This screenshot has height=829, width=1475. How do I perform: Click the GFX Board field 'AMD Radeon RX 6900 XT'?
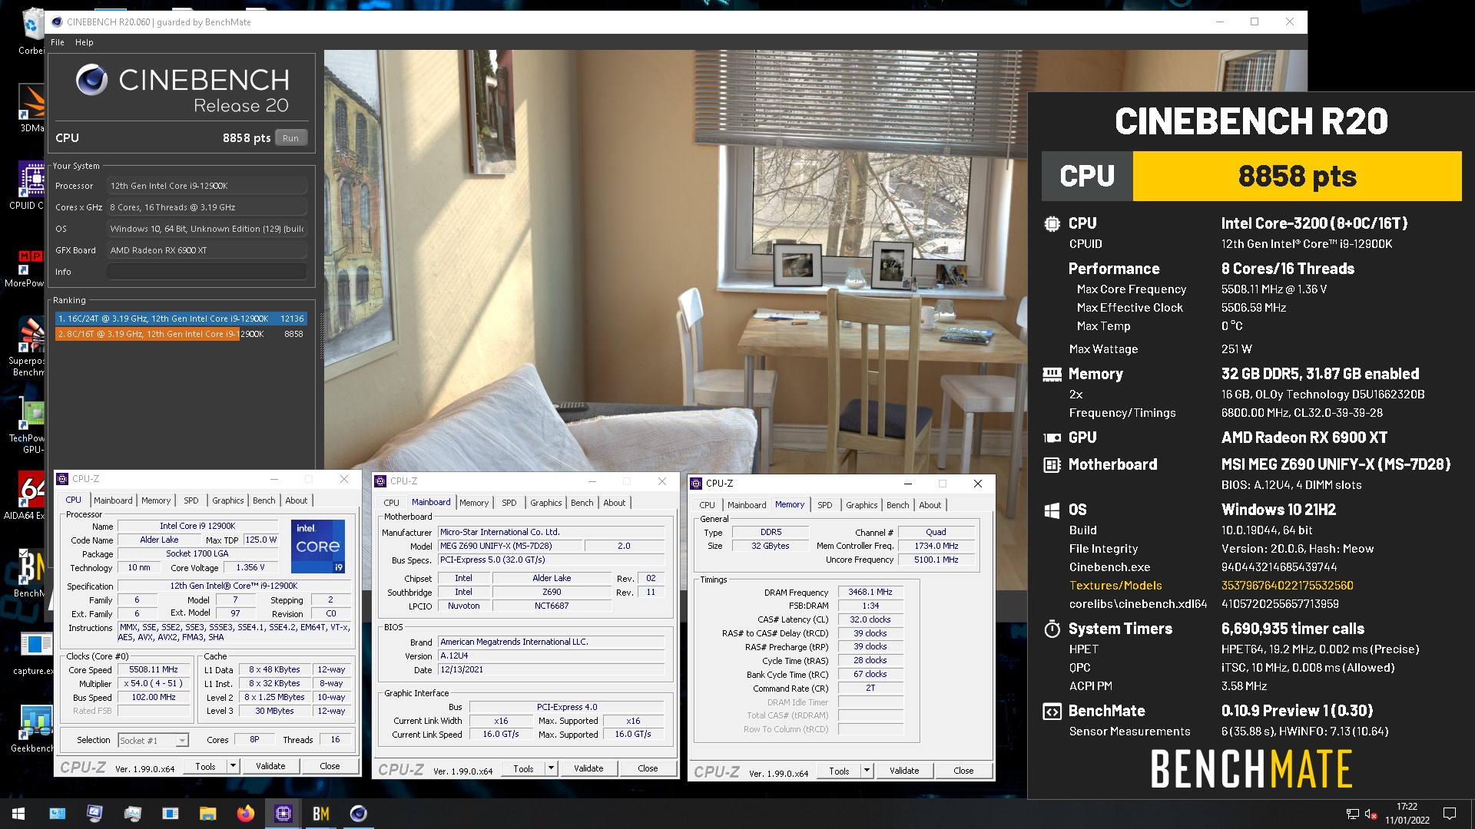(x=206, y=250)
